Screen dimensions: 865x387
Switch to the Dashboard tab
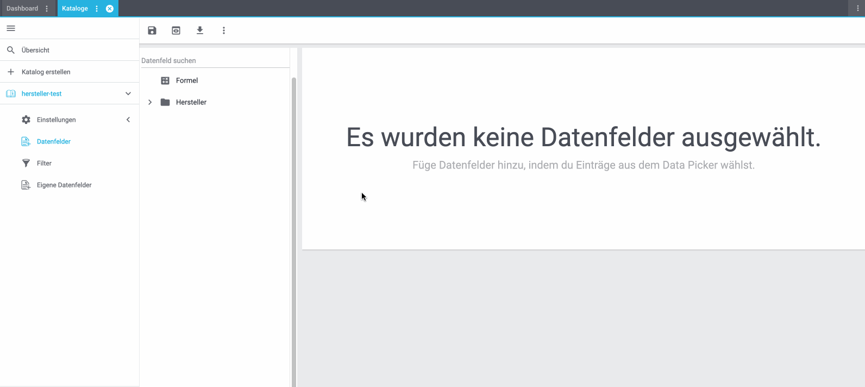pos(22,9)
